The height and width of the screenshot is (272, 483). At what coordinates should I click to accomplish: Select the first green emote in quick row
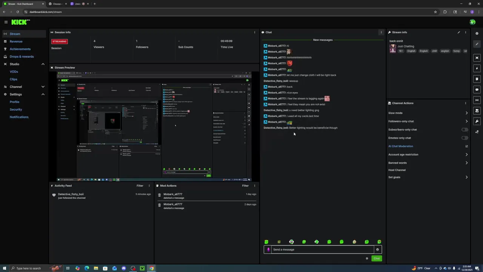pyautogui.click(x=266, y=242)
